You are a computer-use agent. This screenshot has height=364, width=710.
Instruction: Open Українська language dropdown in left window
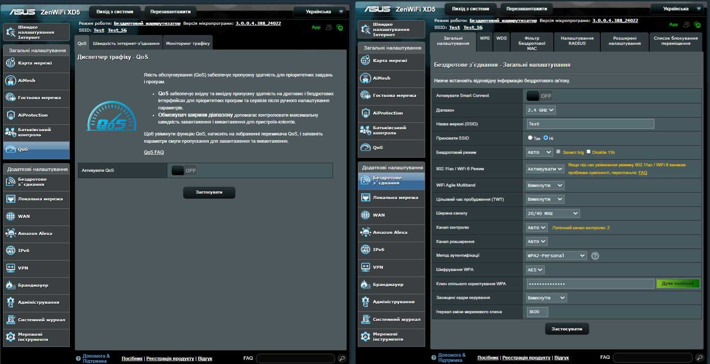click(x=319, y=12)
